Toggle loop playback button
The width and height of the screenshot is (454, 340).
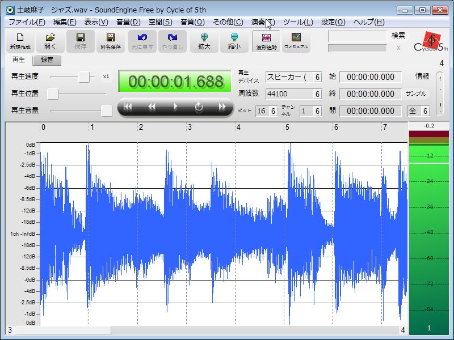[199, 107]
